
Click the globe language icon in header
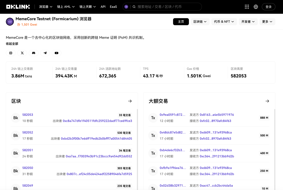click(x=256, y=7)
